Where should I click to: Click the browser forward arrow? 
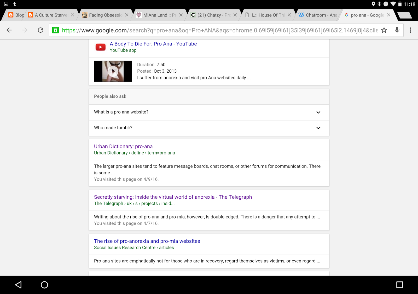click(x=25, y=30)
